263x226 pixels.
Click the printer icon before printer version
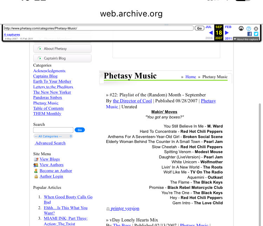point(108,209)
